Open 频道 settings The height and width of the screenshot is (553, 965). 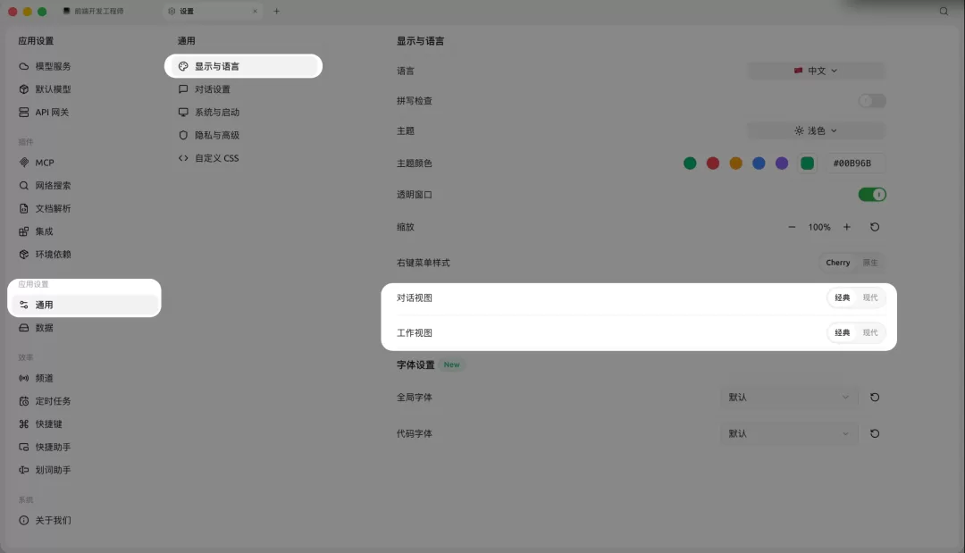click(84, 378)
